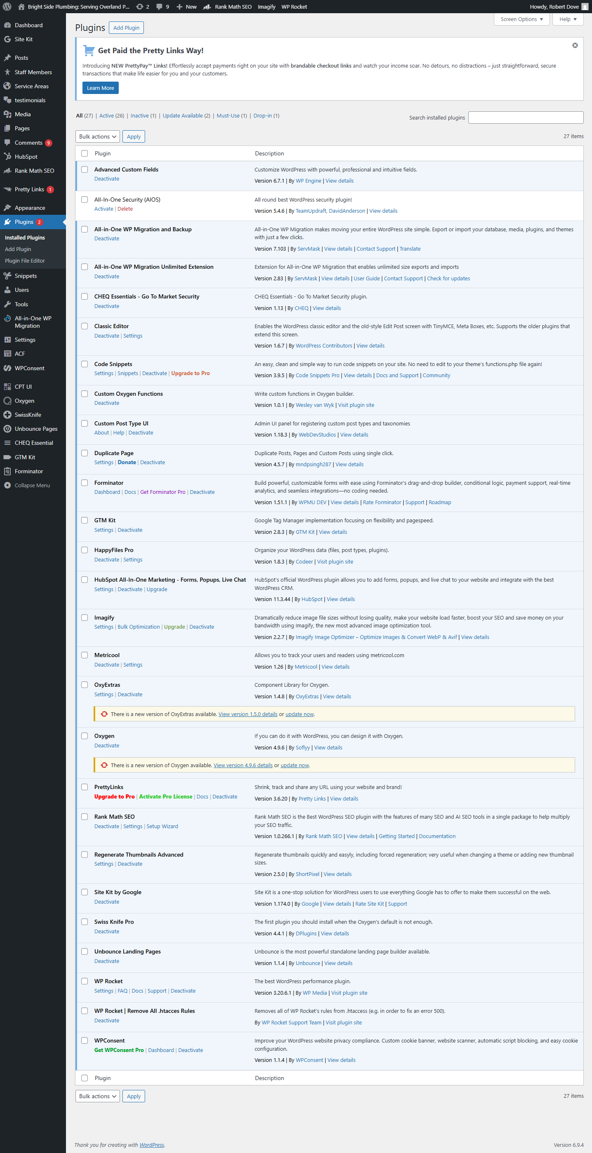Deactivate the Swiss Knife Pro plugin
This screenshot has height=1153, width=592.
(x=106, y=932)
